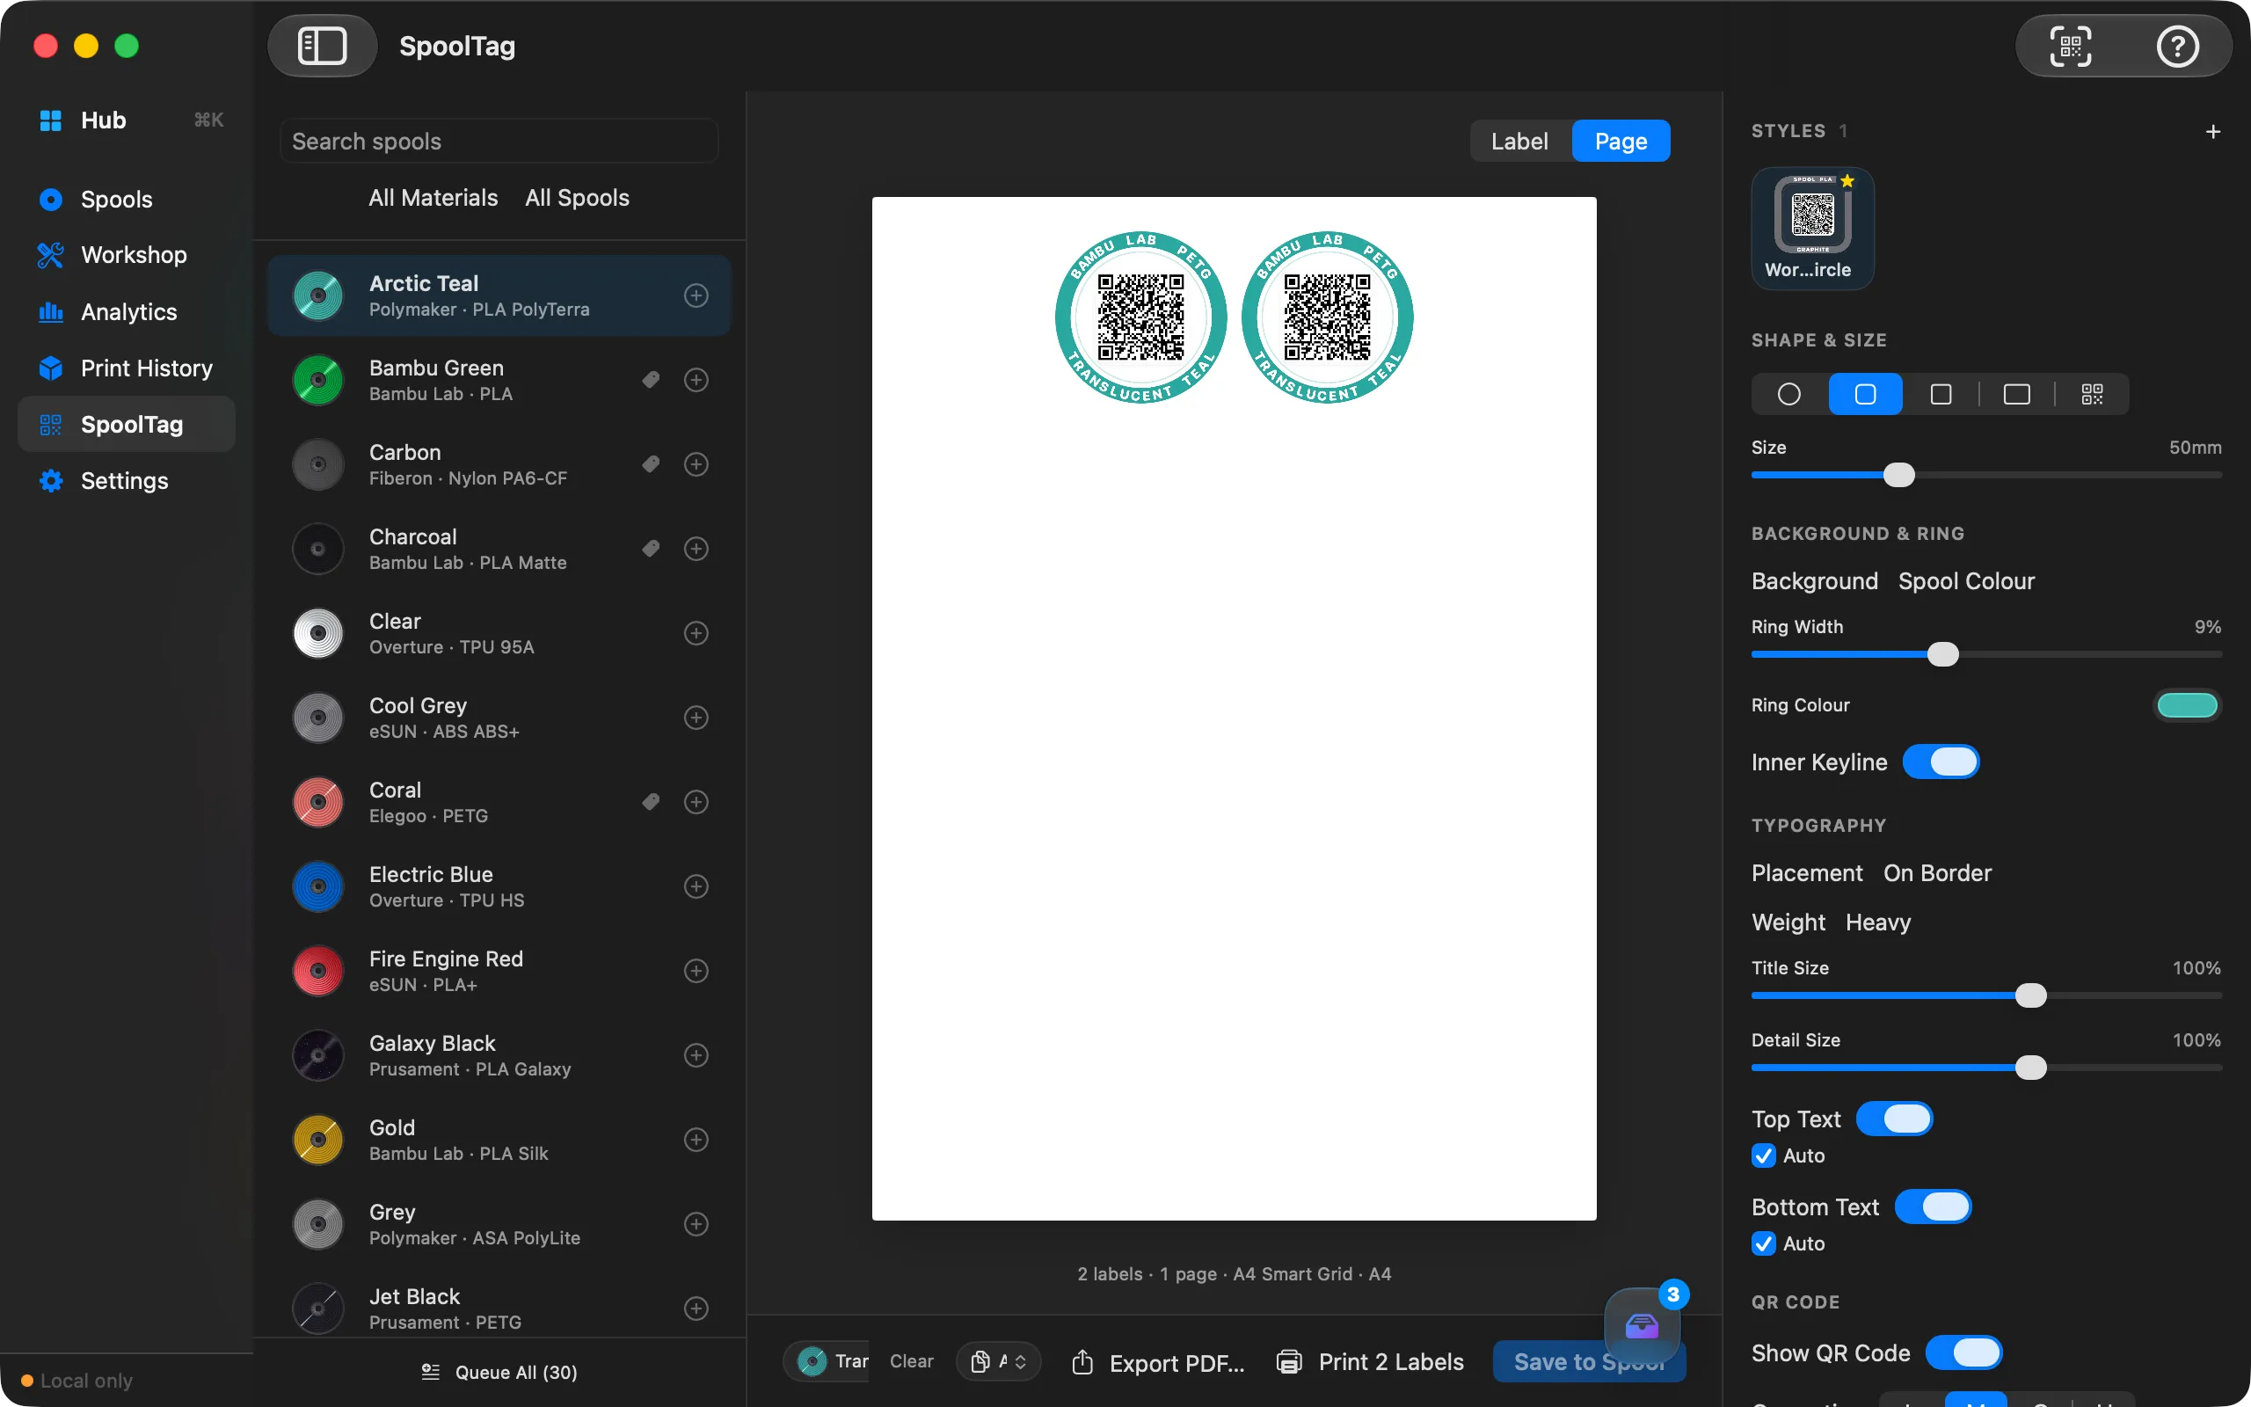Open Workshop in the sidebar
The height and width of the screenshot is (1407, 2251).
coord(127,255)
